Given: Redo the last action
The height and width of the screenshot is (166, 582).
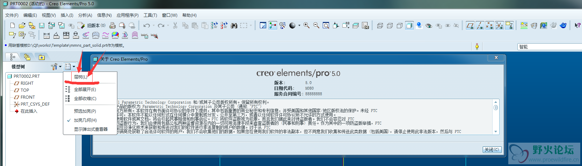Looking at the screenshot, I should pos(161,25).
